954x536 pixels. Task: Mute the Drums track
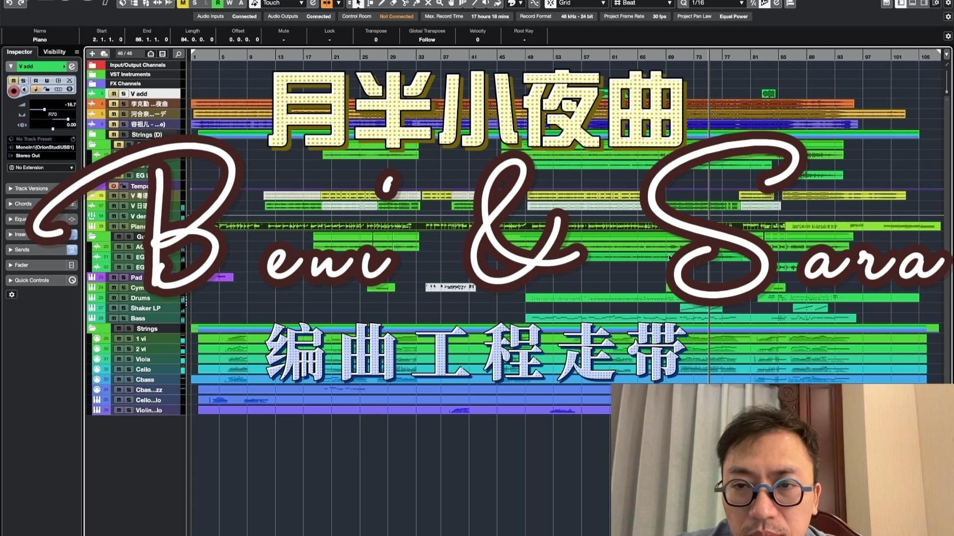point(114,298)
